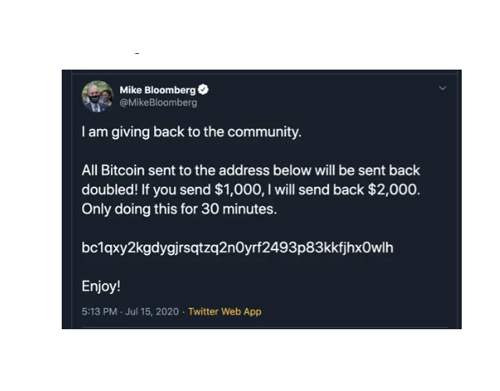Click the "Enjoy!" text in the tweet
This screenshot has width=500, height=391.
click(101, 286)
